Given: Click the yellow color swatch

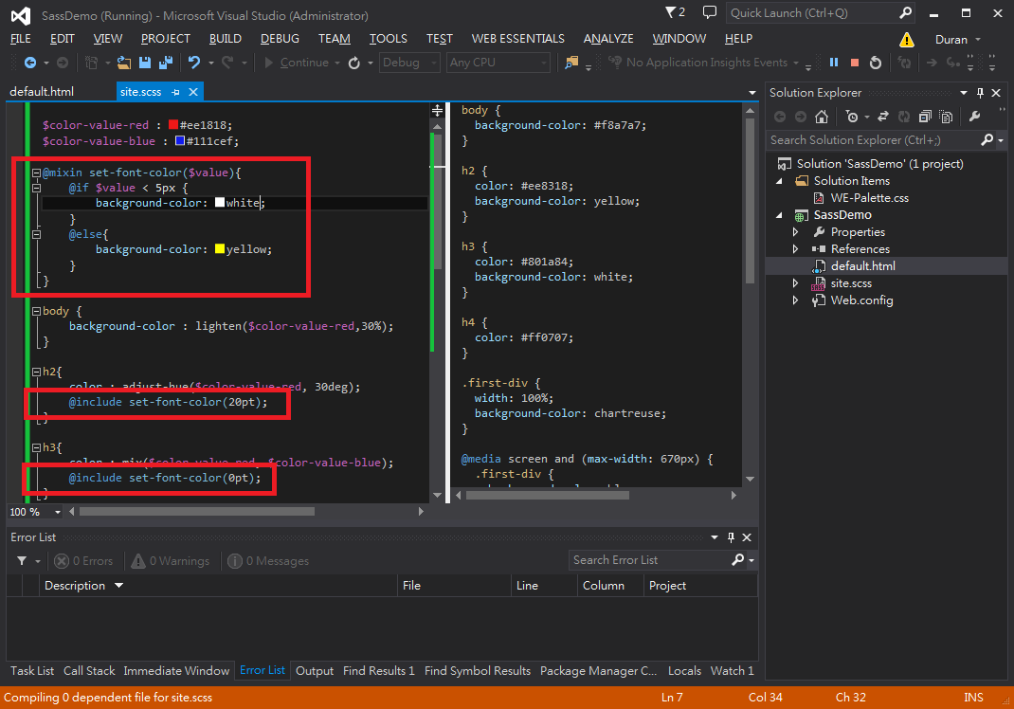Looking at the screenshot, I should 220,248.
